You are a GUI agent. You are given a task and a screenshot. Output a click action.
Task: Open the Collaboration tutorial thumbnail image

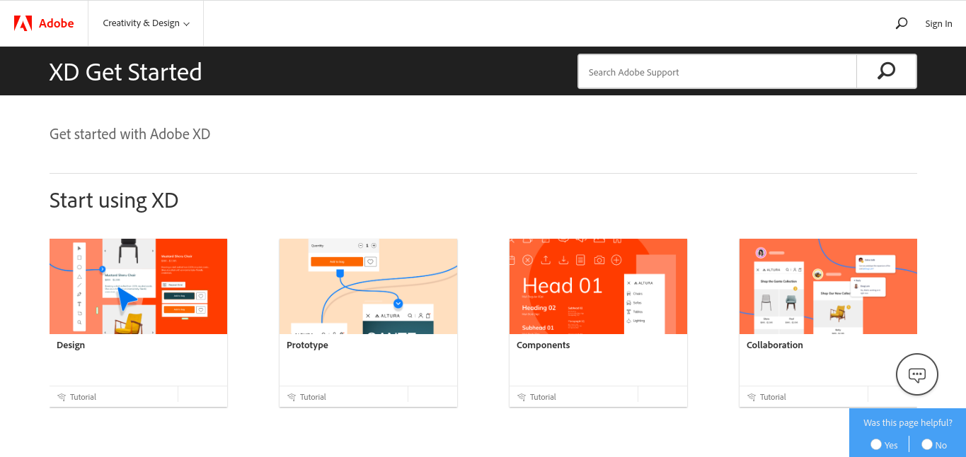point(828,286)
